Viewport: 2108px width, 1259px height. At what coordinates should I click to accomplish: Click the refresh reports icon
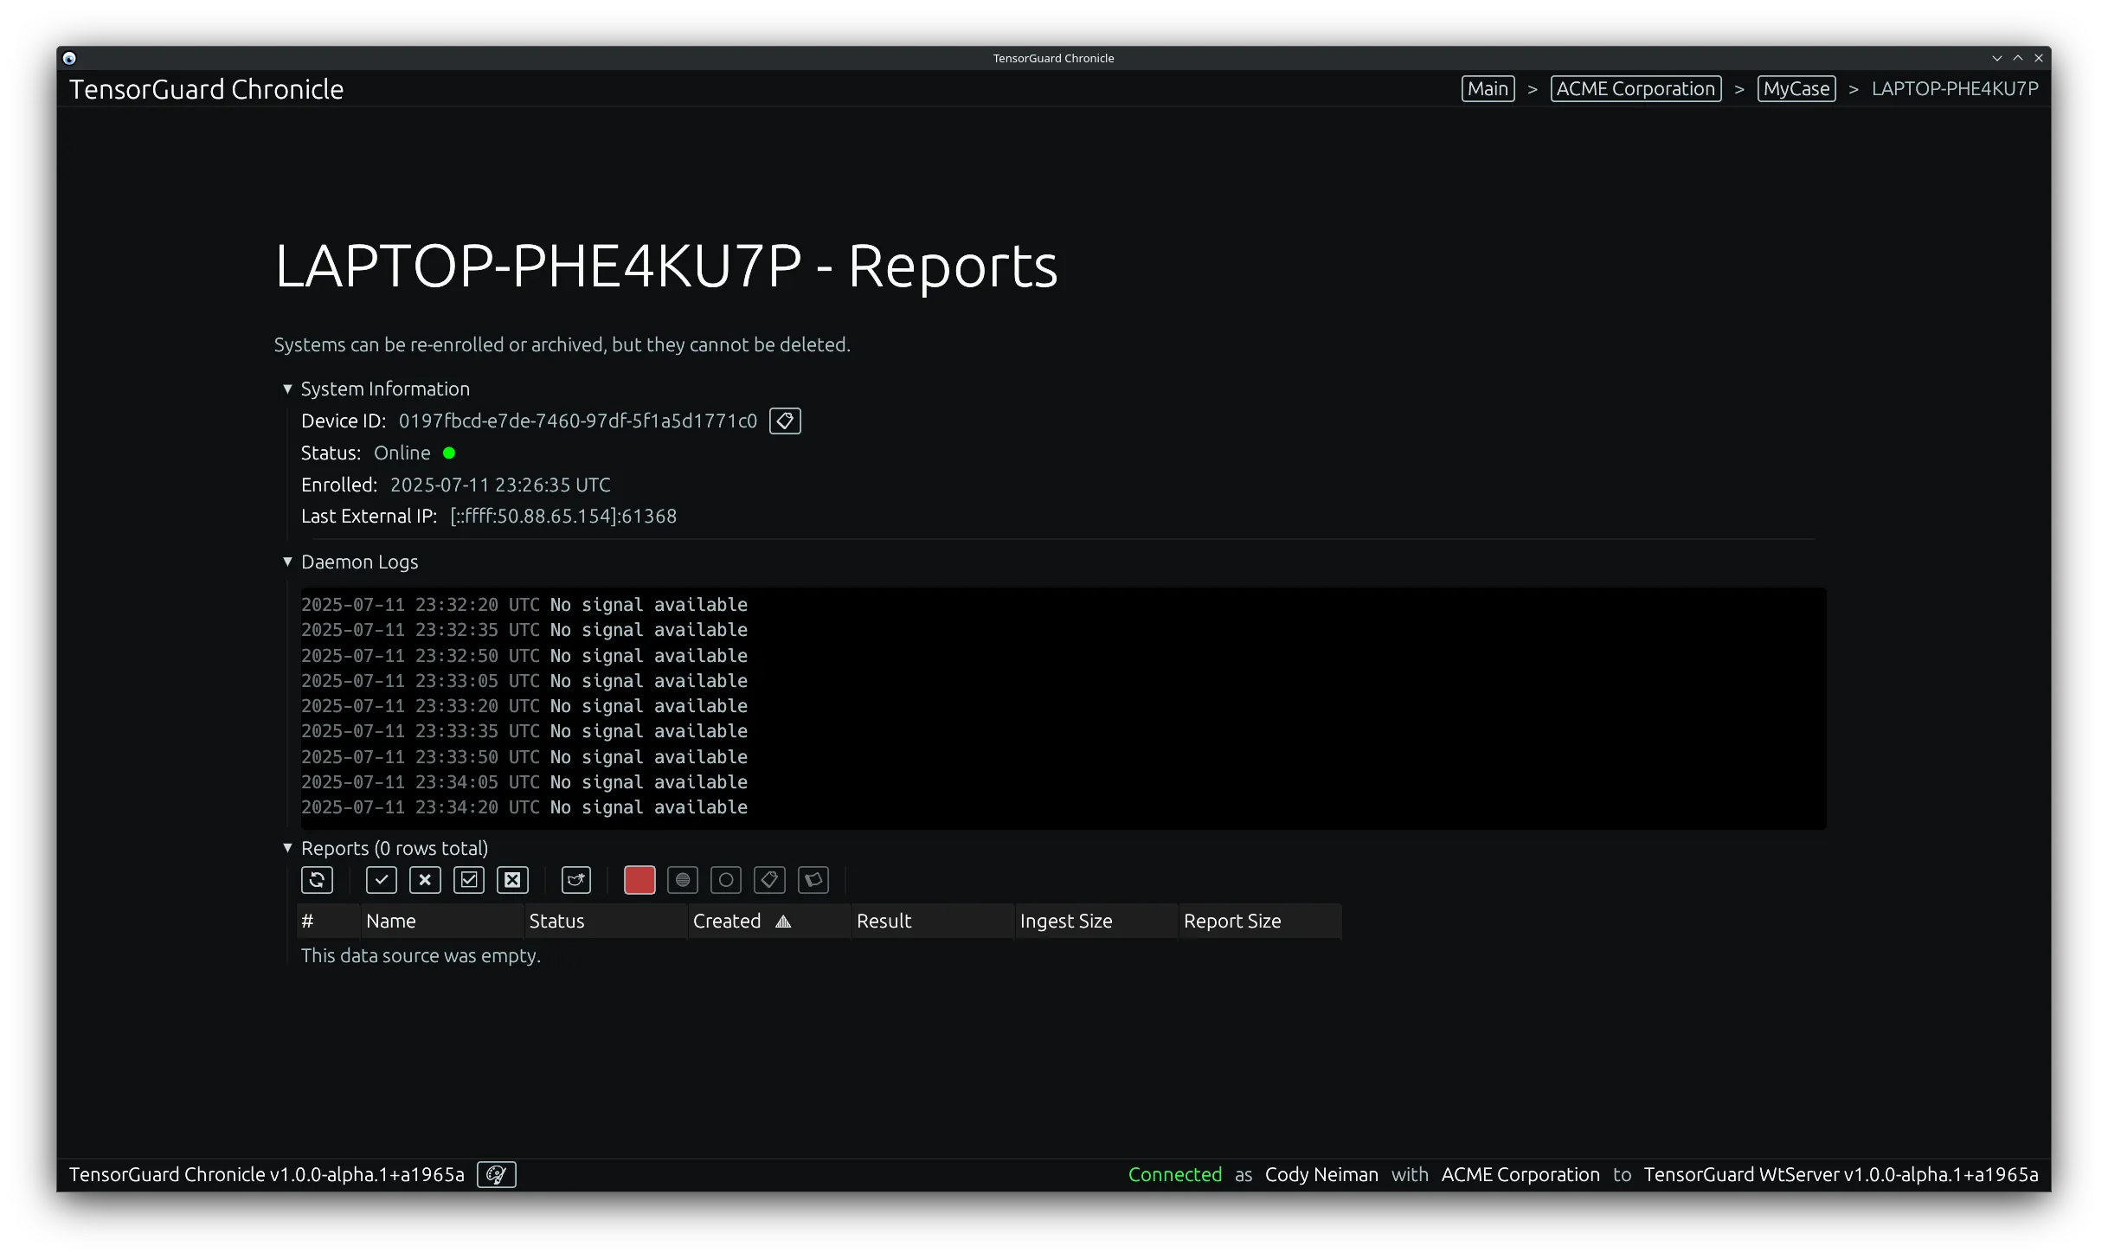317,880
